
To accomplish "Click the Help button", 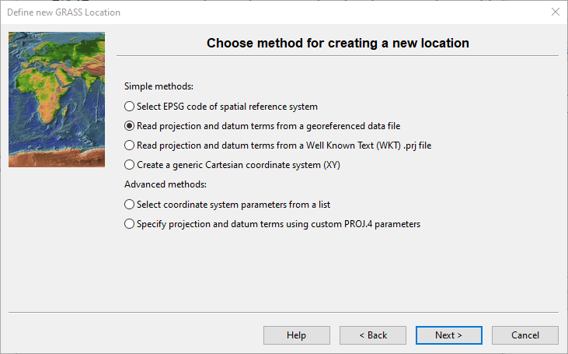I will coord(296,335).
